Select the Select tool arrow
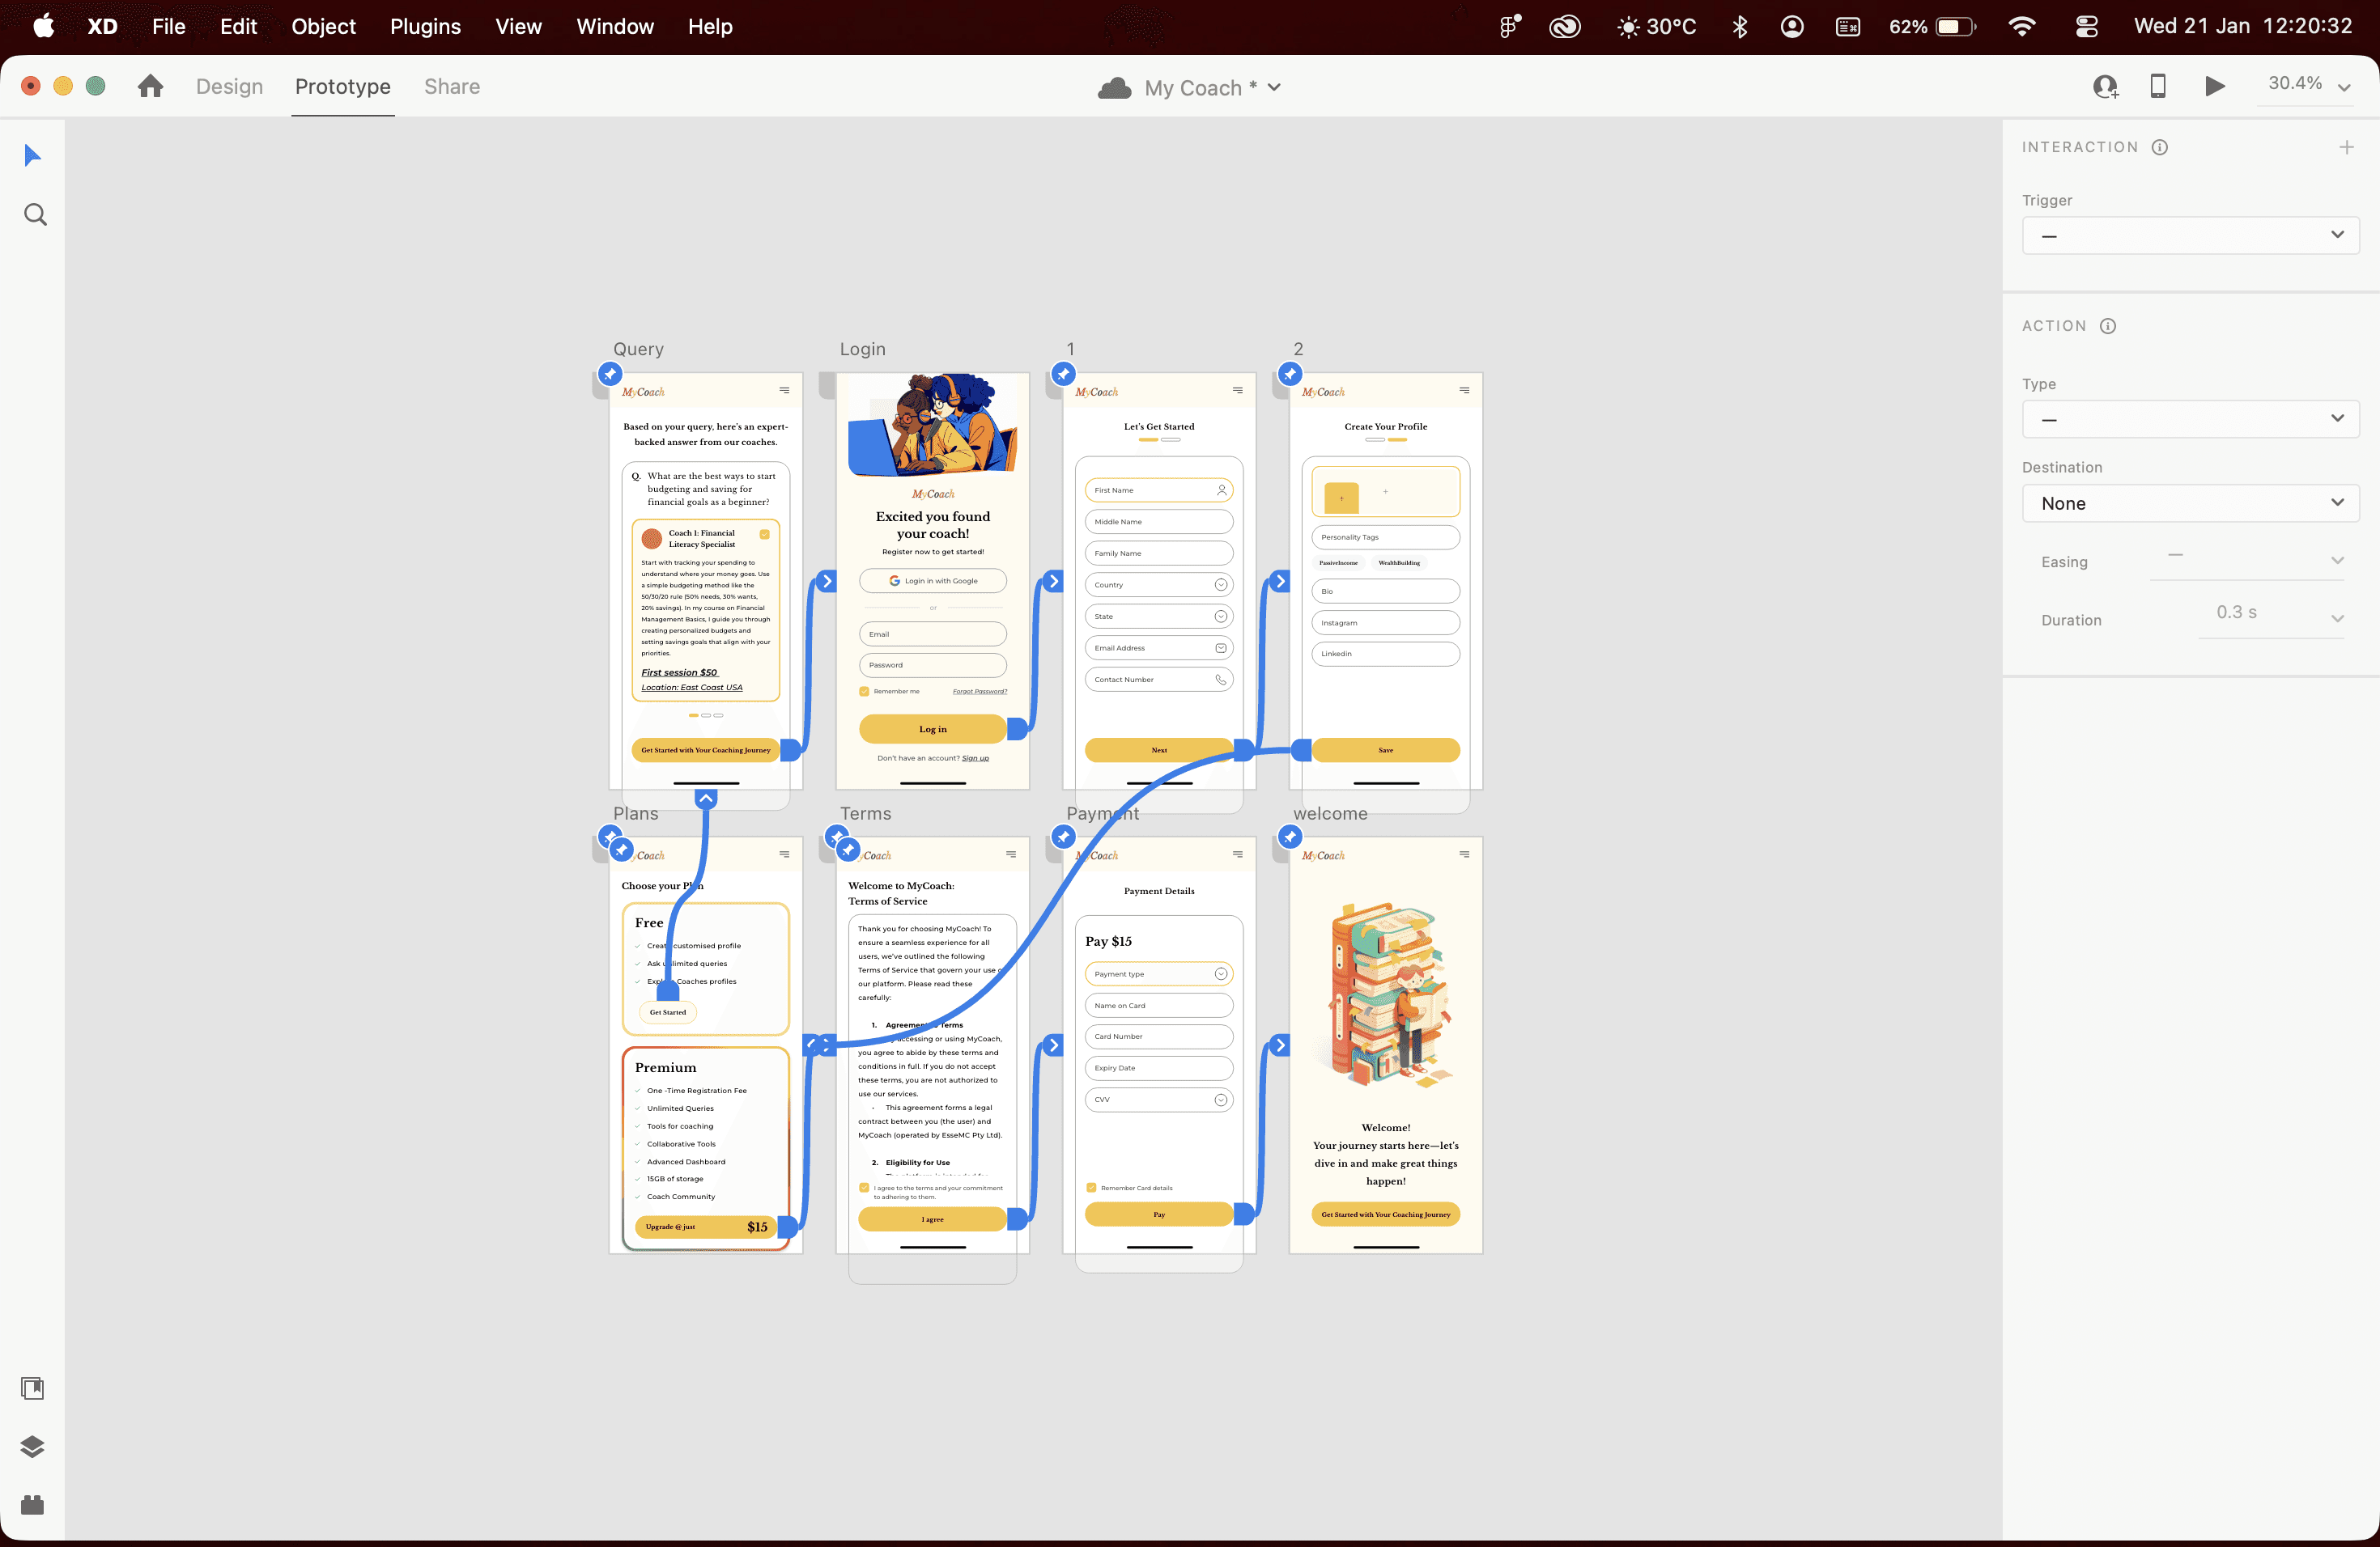2380x1547 pixels. pyautogui.click(x=32, y=155)
